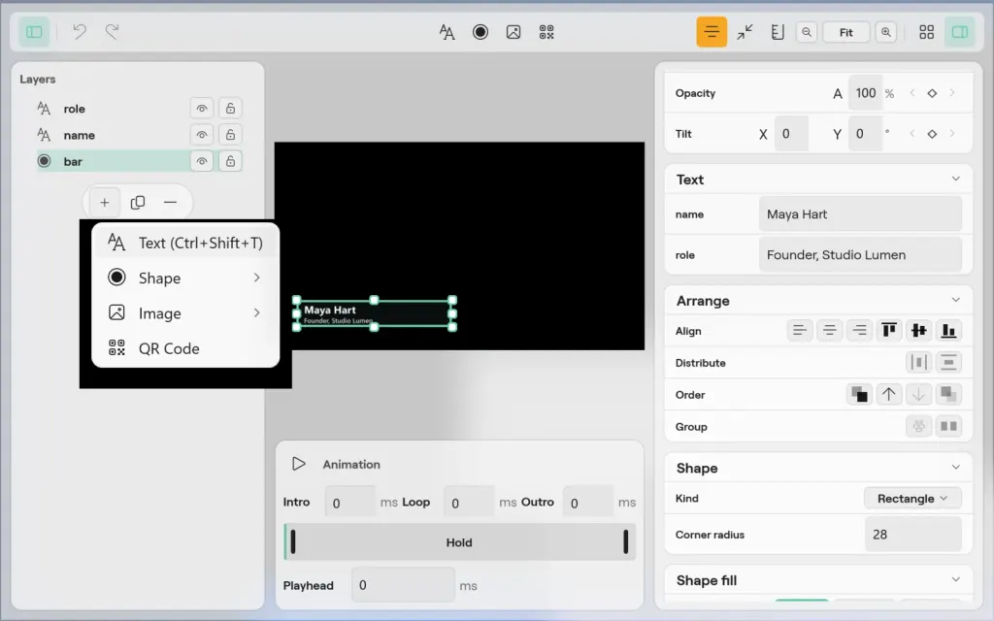Distribute vertically
This screenshot has width=994, height=621.
[x=948, y=362]
